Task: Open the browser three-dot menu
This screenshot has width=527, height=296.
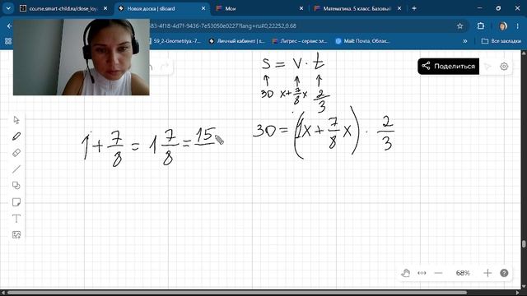Action: pyautogui.click(x=518, y=25)
